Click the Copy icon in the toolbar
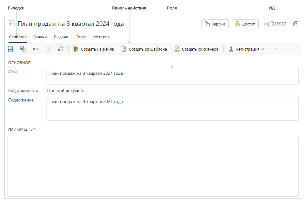 [x=48, y=49]
